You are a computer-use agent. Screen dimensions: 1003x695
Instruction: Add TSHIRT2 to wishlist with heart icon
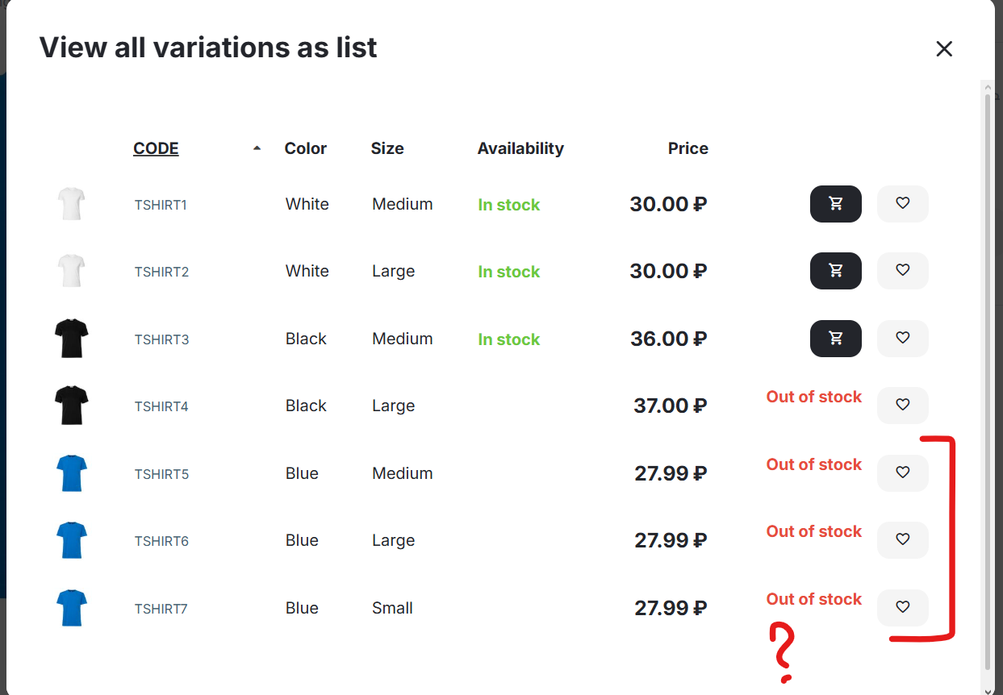click(902, 271)
